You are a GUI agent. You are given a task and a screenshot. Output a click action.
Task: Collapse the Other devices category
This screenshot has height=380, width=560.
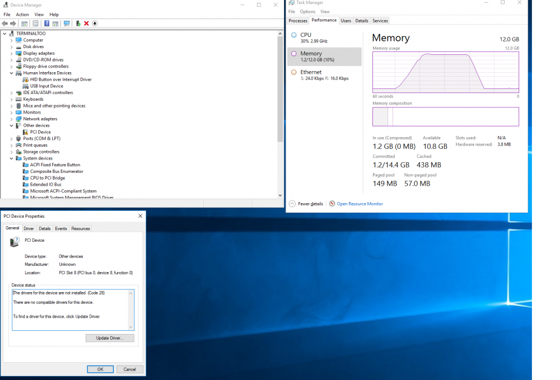(11, 125)
